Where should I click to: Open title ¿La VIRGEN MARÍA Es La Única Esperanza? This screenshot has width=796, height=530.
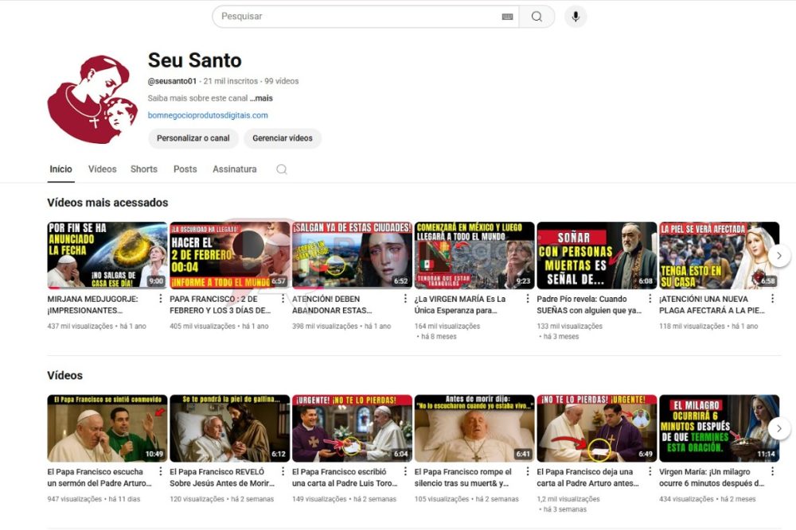tap(460, 304)
